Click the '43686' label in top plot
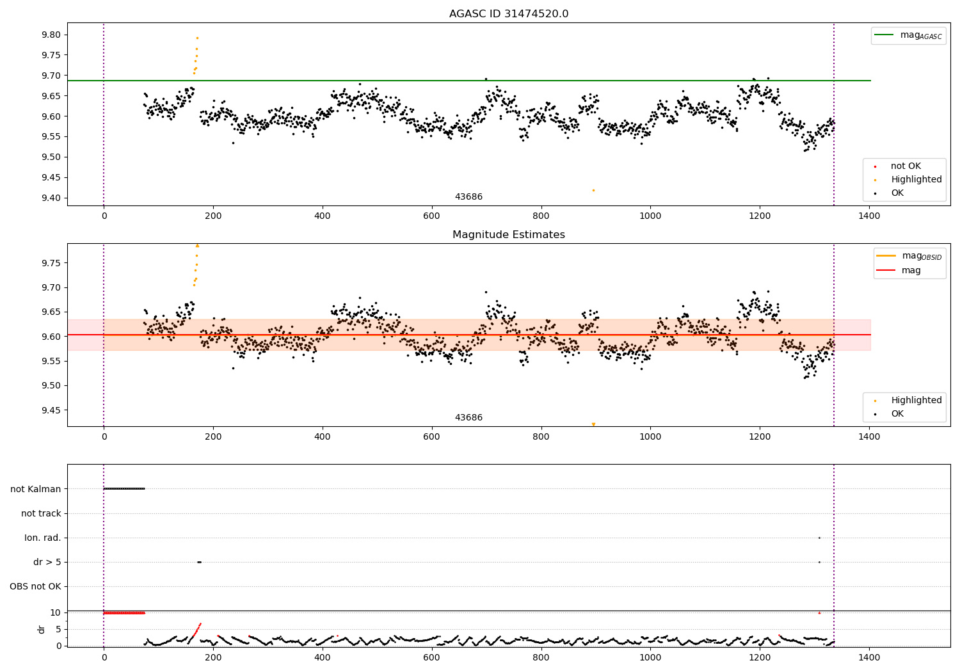960x672 pixels. pyautogui.click(x=468, y=197)
